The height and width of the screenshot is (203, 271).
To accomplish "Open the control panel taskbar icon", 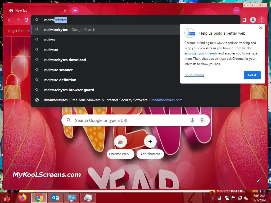I will point(72,198).
